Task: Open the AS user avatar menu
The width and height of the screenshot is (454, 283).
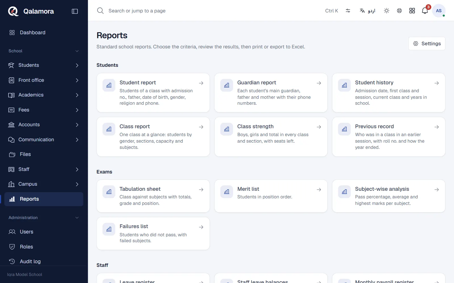Action: coord(439,11)
